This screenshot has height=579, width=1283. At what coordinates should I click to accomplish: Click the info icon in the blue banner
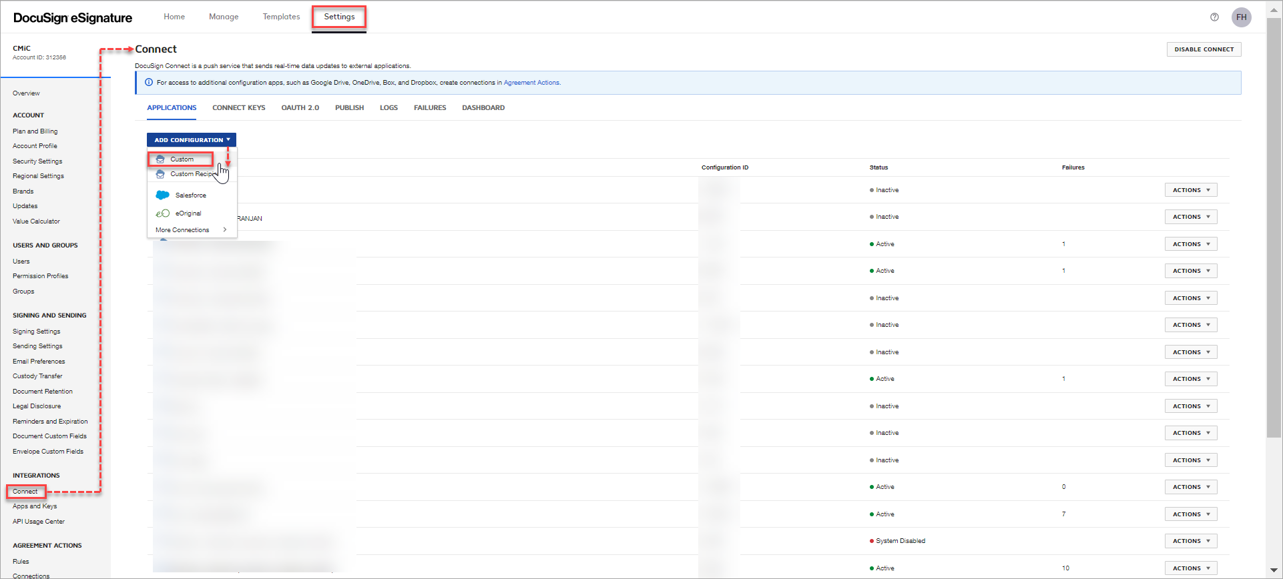(x=149, y=83)
